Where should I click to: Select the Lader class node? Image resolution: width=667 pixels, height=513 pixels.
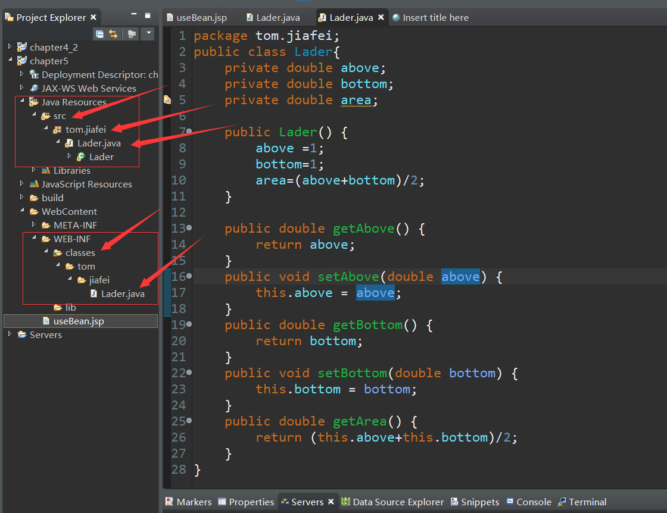point(101,157)
